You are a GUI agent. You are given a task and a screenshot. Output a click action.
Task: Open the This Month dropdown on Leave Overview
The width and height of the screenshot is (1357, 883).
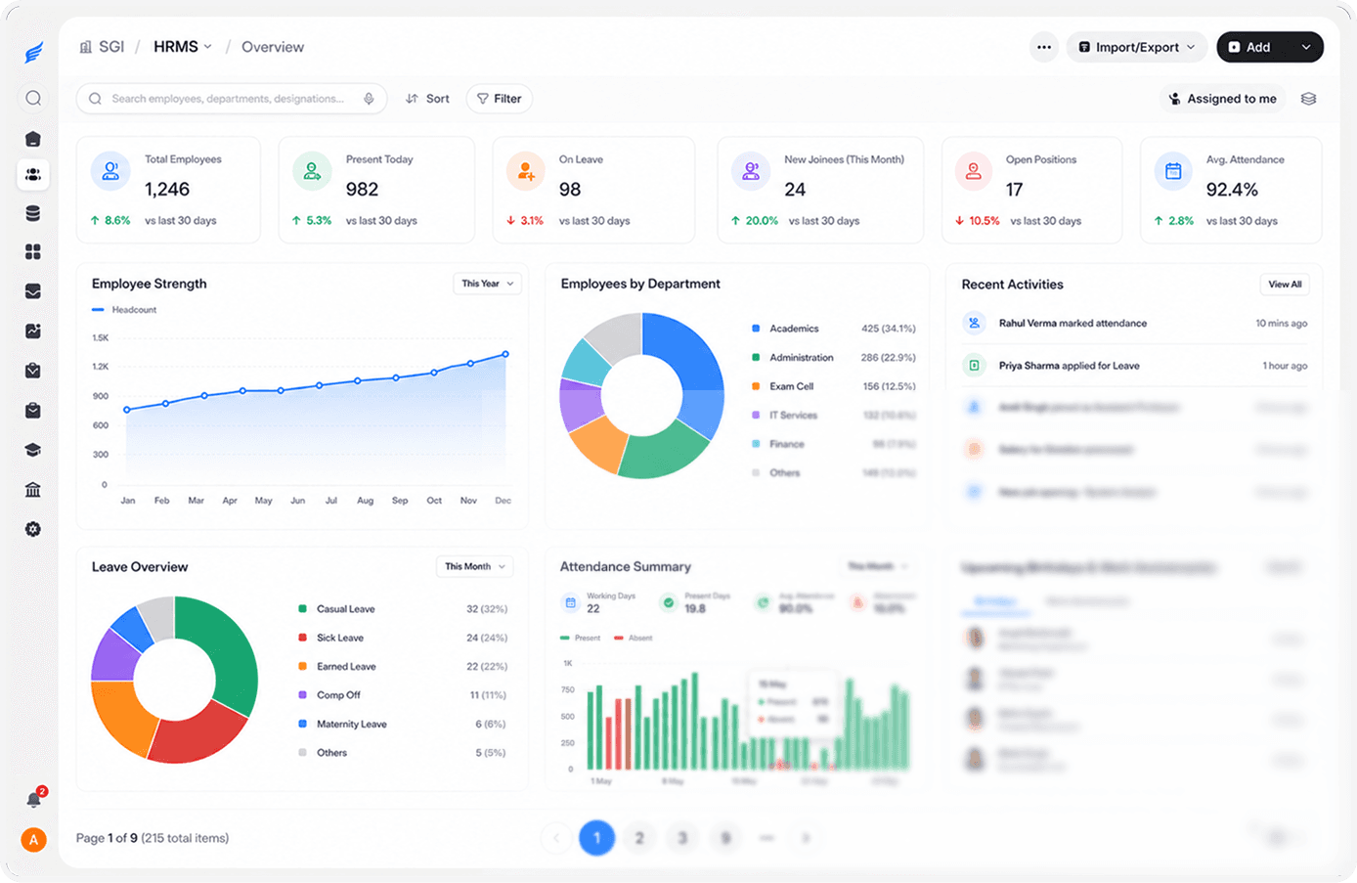pos(474,566)
